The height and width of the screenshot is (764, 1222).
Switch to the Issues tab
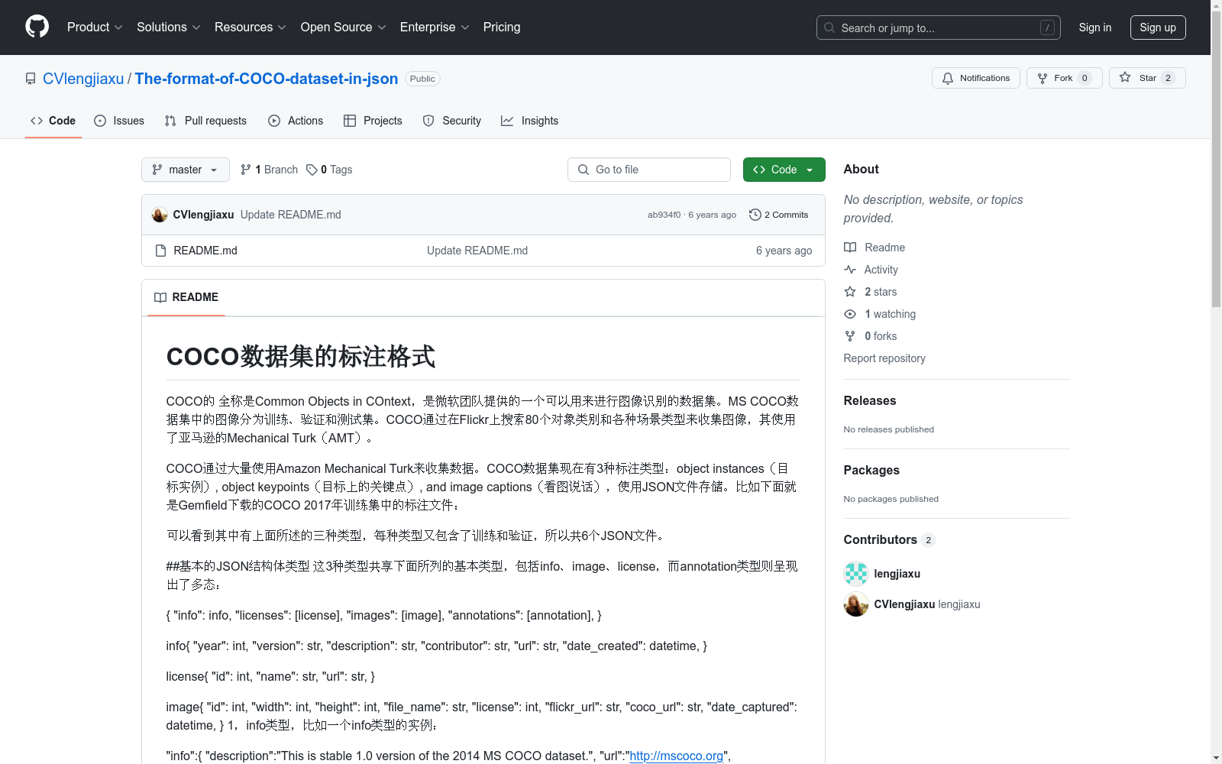coord(119,121)
